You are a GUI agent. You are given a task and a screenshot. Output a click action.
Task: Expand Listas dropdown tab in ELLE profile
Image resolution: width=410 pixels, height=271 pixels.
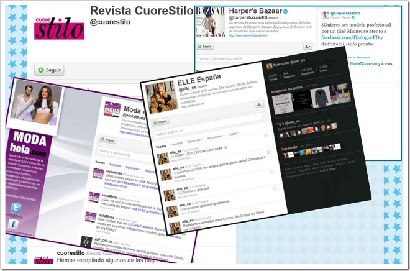tap(234, 134)
